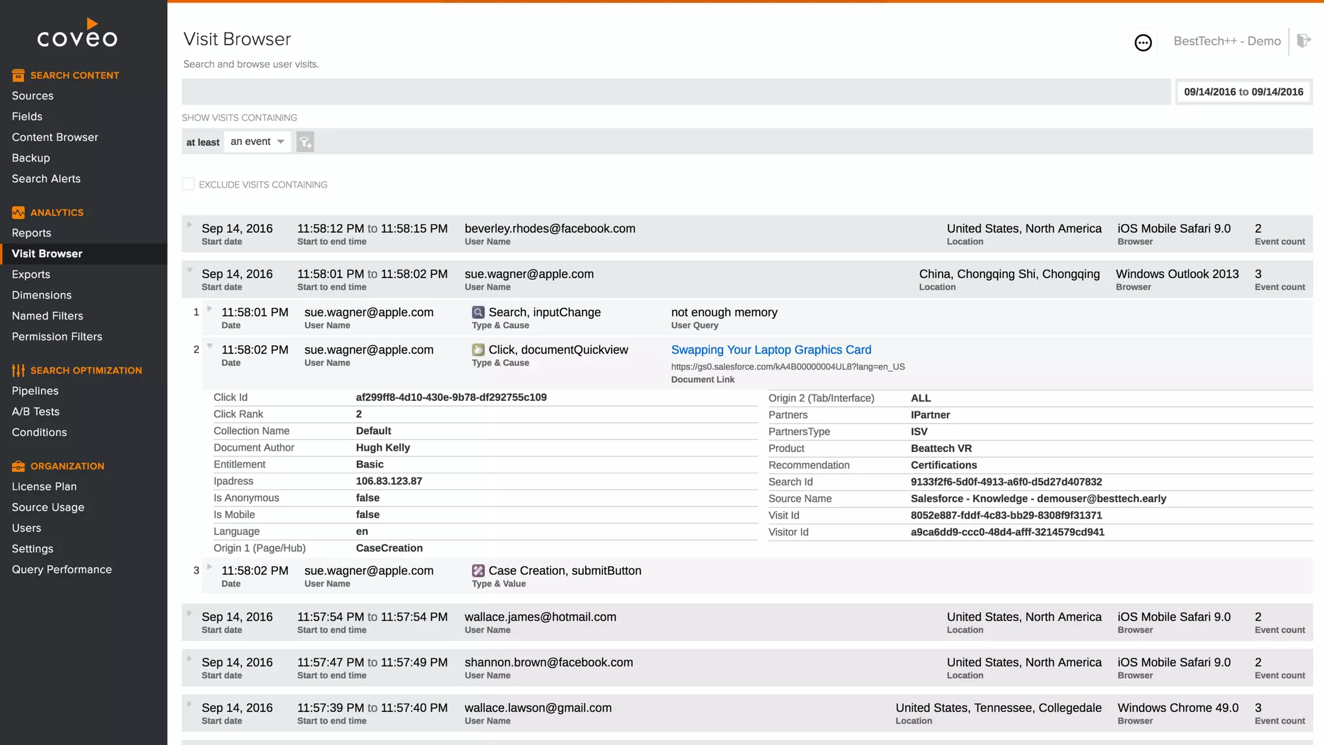Click the logout icon beside BestTech++ - Demo
The height and width of the screenshot is (745, 1324).
[x=1303, y=41]
